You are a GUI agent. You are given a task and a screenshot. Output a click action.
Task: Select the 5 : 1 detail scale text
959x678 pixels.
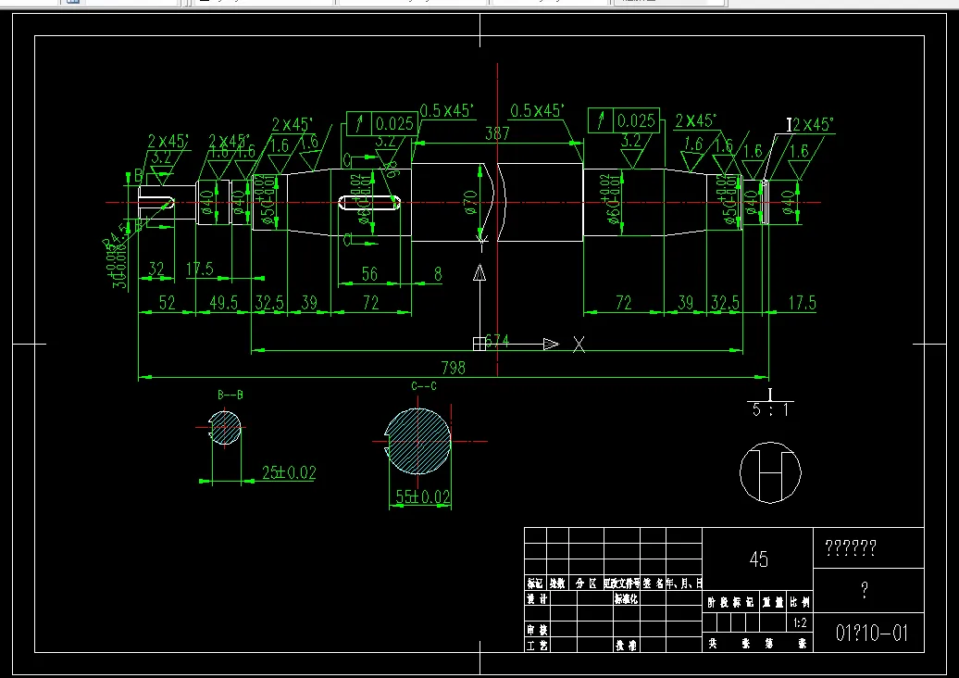pyautogui.click(x=770, y=410)
